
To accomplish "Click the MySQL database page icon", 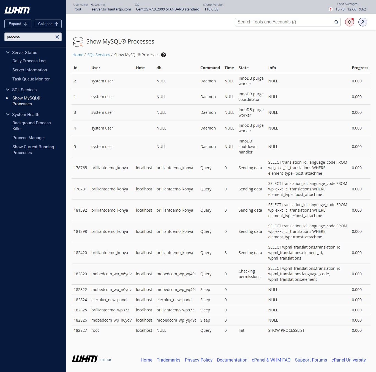I will 78,42.
